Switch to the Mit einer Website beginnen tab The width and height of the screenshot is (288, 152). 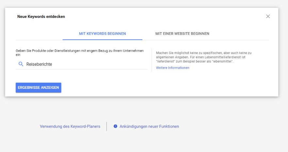coord(182,34)
